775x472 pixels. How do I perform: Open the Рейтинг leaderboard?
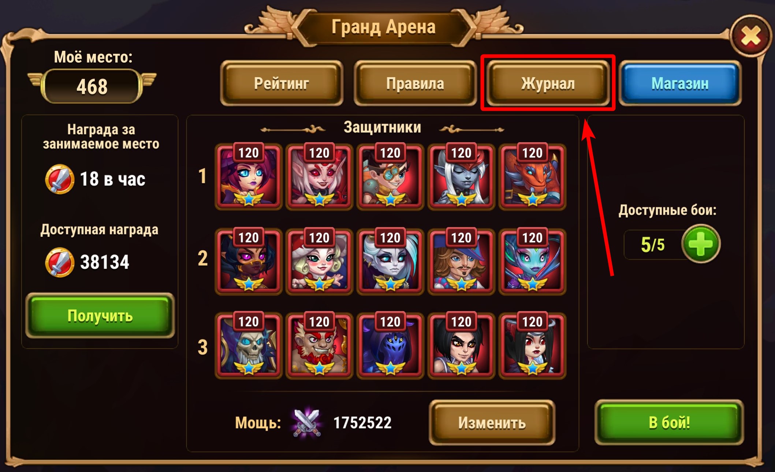(282, 83)
